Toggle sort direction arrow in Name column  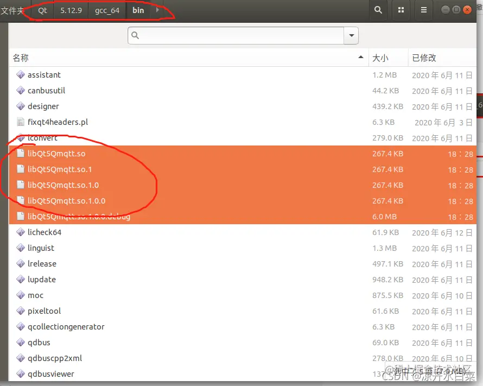pos(361,57)
